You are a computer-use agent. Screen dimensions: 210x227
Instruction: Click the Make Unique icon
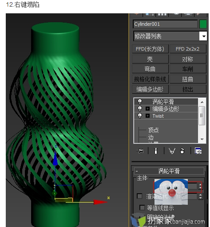tap(172, 151)
